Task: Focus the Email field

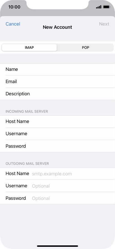Action: coord(57,82)
